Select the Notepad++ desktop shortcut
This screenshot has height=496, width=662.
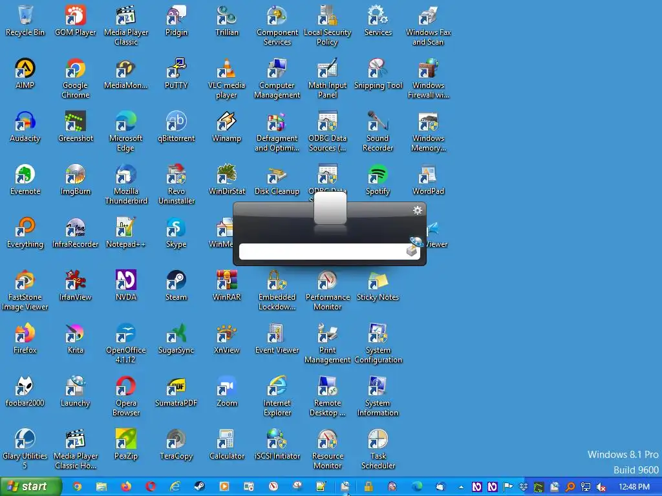click(125, 232)
